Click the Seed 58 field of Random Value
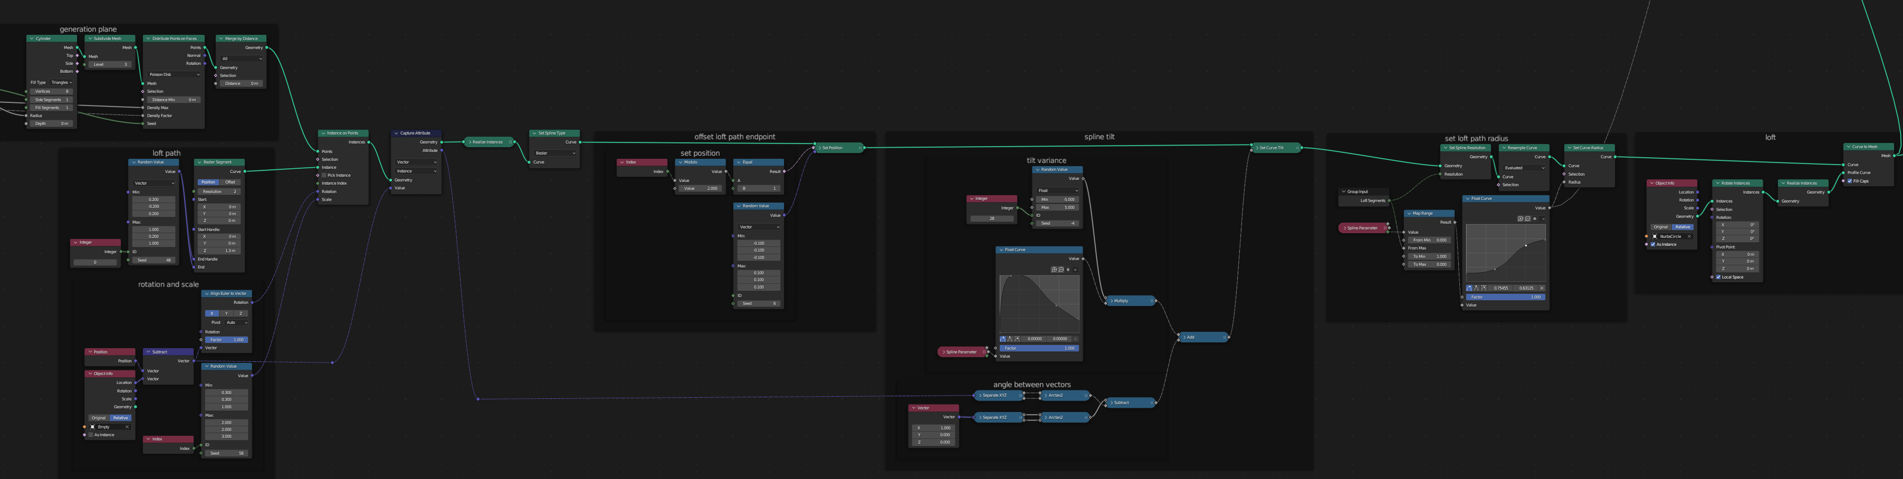Screen dimensions: 1903x479 coord(226,453)
